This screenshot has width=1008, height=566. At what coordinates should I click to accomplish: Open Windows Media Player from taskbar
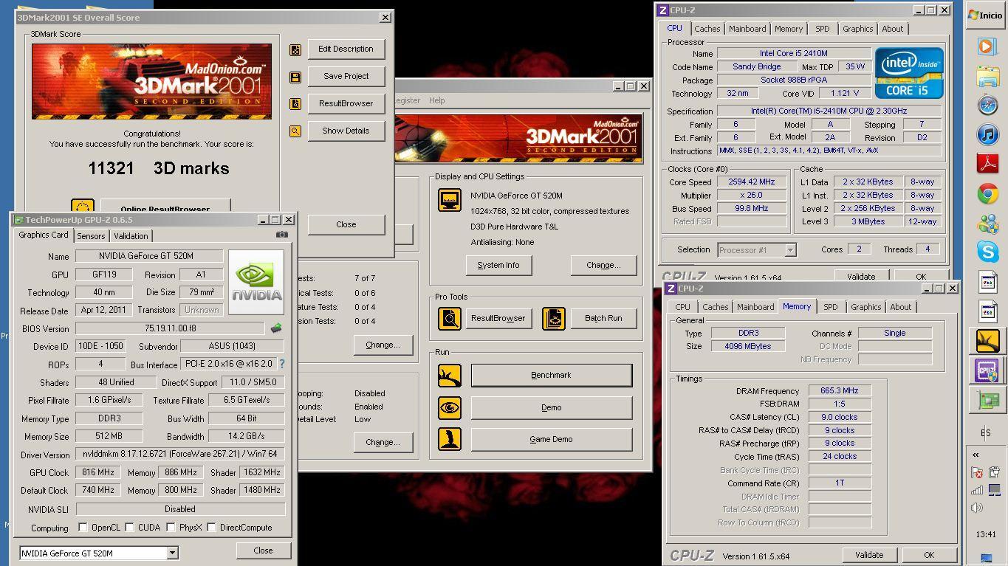pos(987,46)
